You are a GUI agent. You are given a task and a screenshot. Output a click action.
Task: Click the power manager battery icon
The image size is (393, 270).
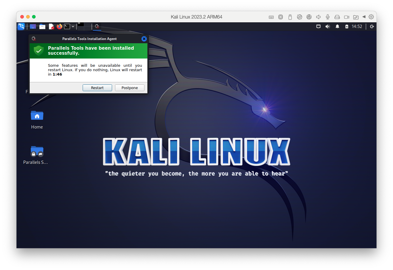click(x=347, y=26)
